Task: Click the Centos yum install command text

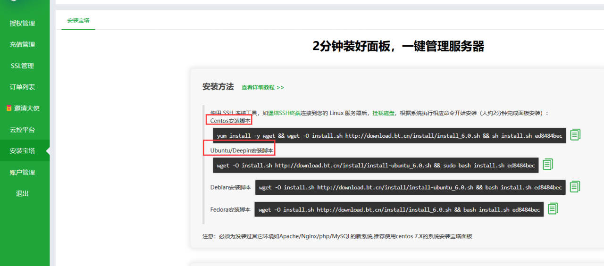Action: [389, 135]
